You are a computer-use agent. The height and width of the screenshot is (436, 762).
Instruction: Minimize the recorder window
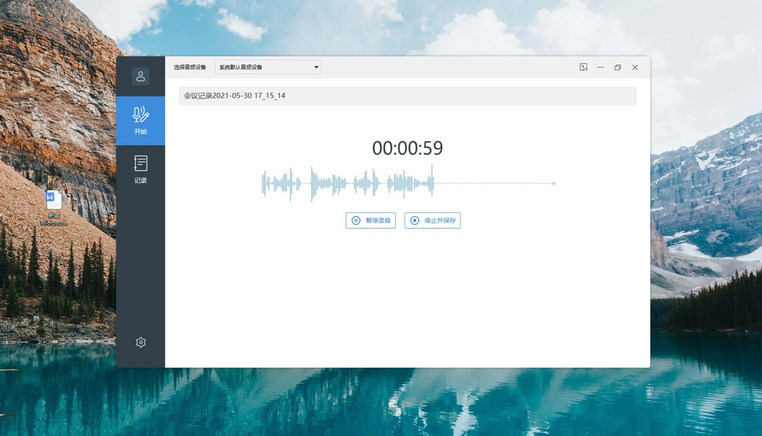(x=601, y=67)
